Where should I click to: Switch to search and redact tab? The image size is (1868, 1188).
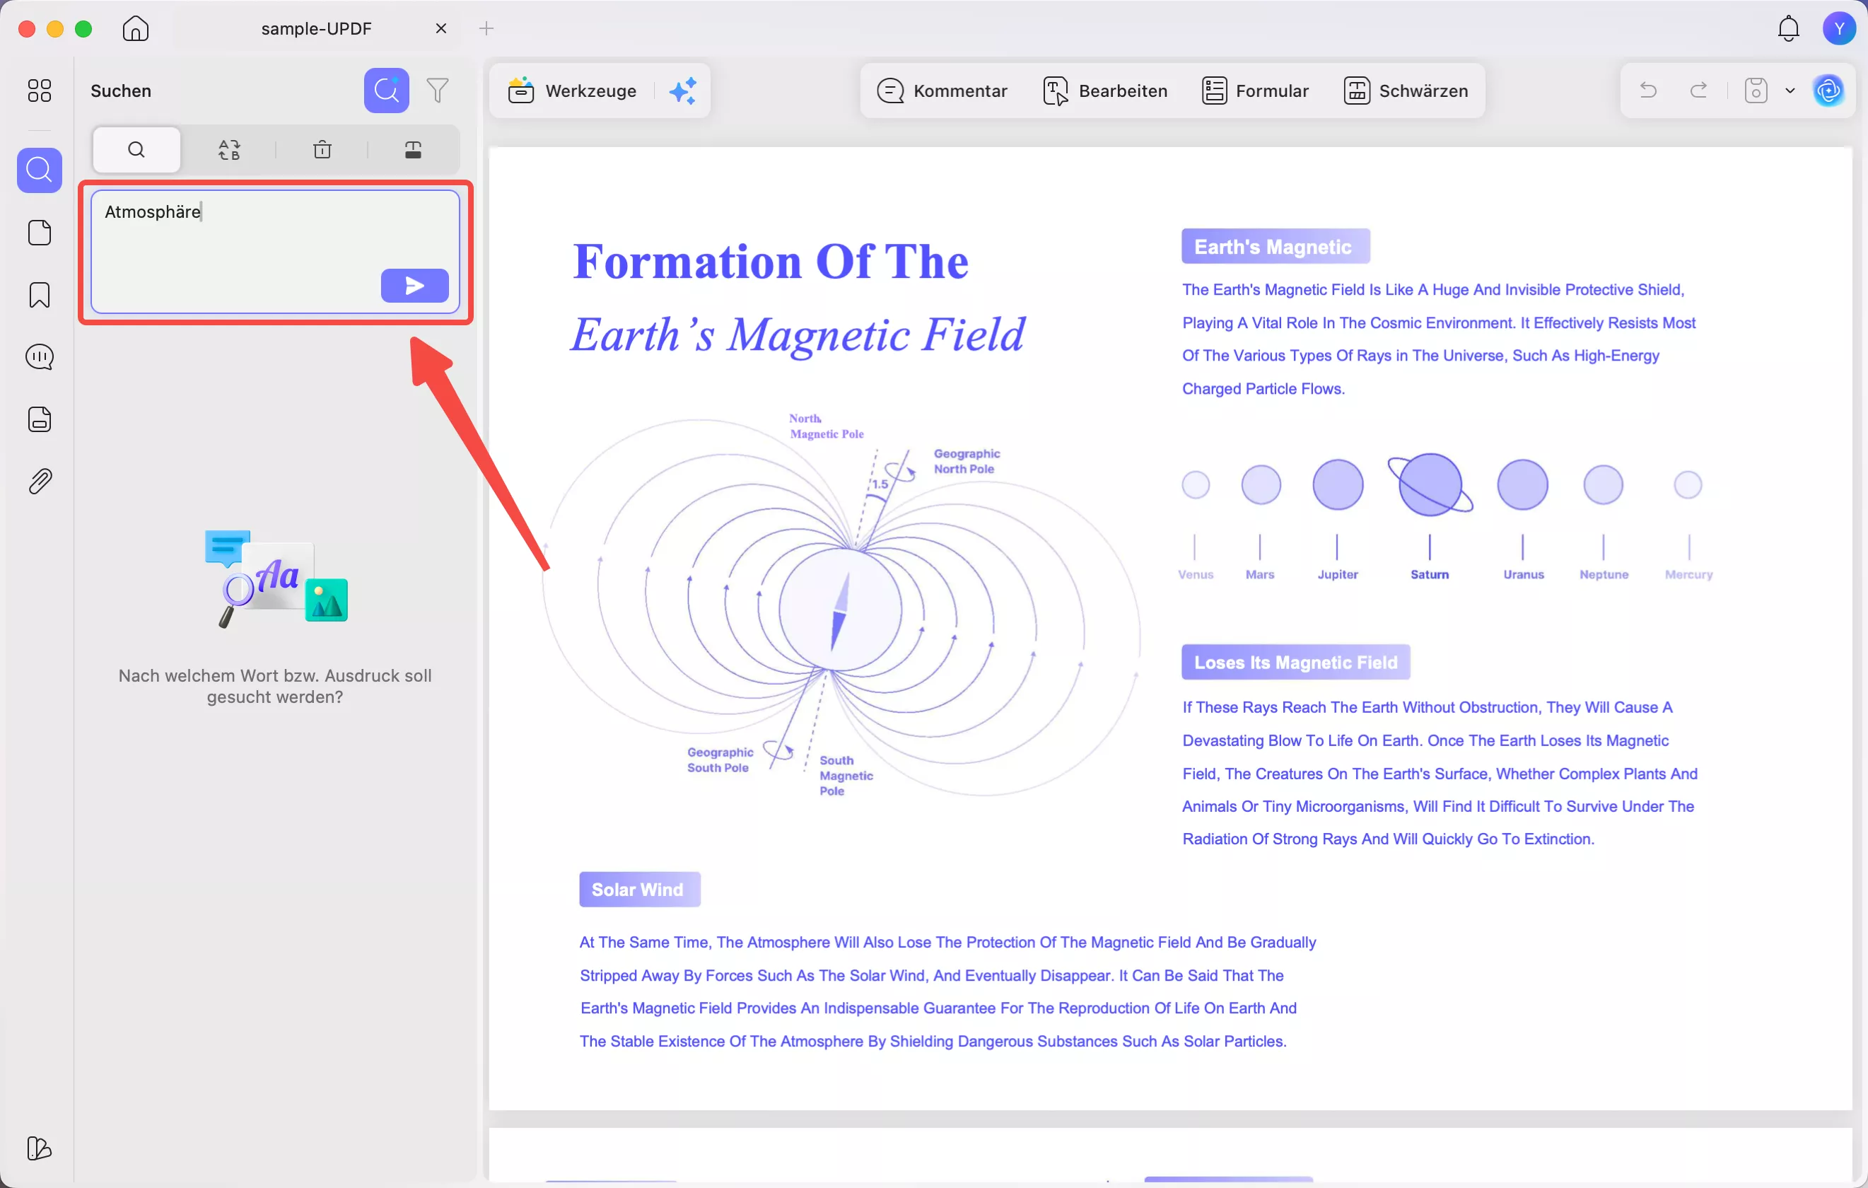pyautogui.click(x=413, y=150)
